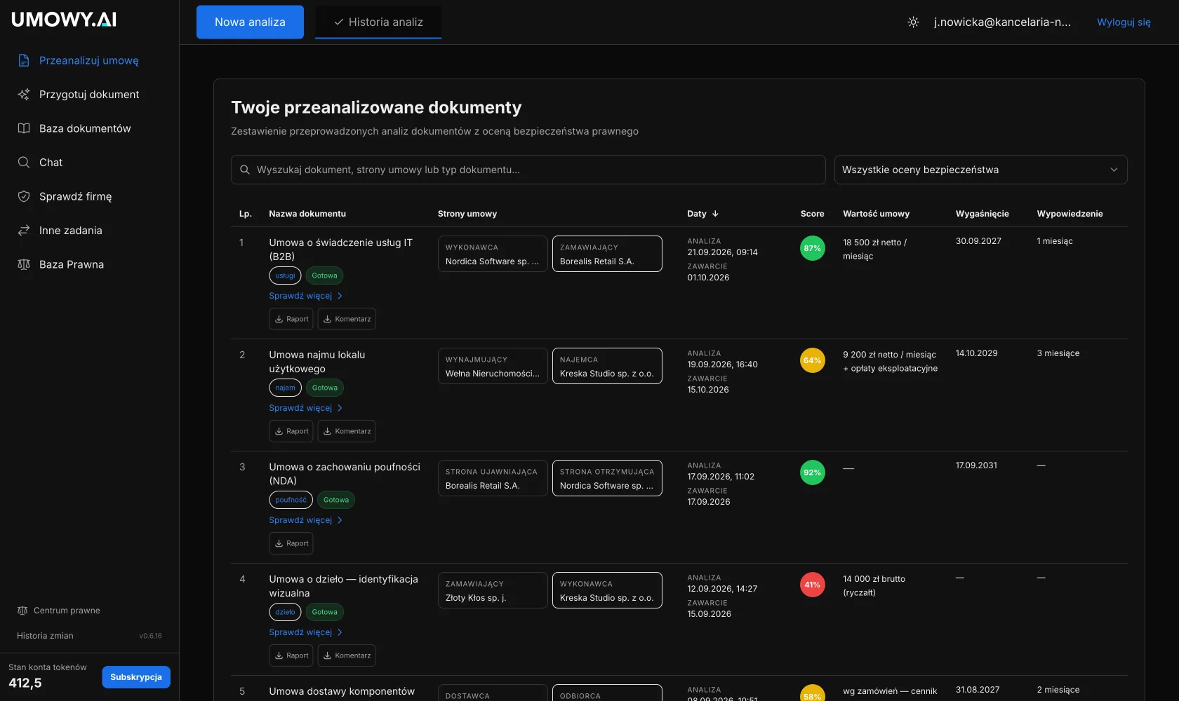
Task: Click the Nowa analiza button
Action: tap(250, 22)
